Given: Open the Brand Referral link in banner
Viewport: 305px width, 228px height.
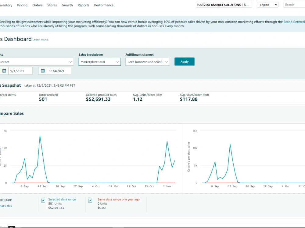Looking at the screenshot, I should coord(294,22).
